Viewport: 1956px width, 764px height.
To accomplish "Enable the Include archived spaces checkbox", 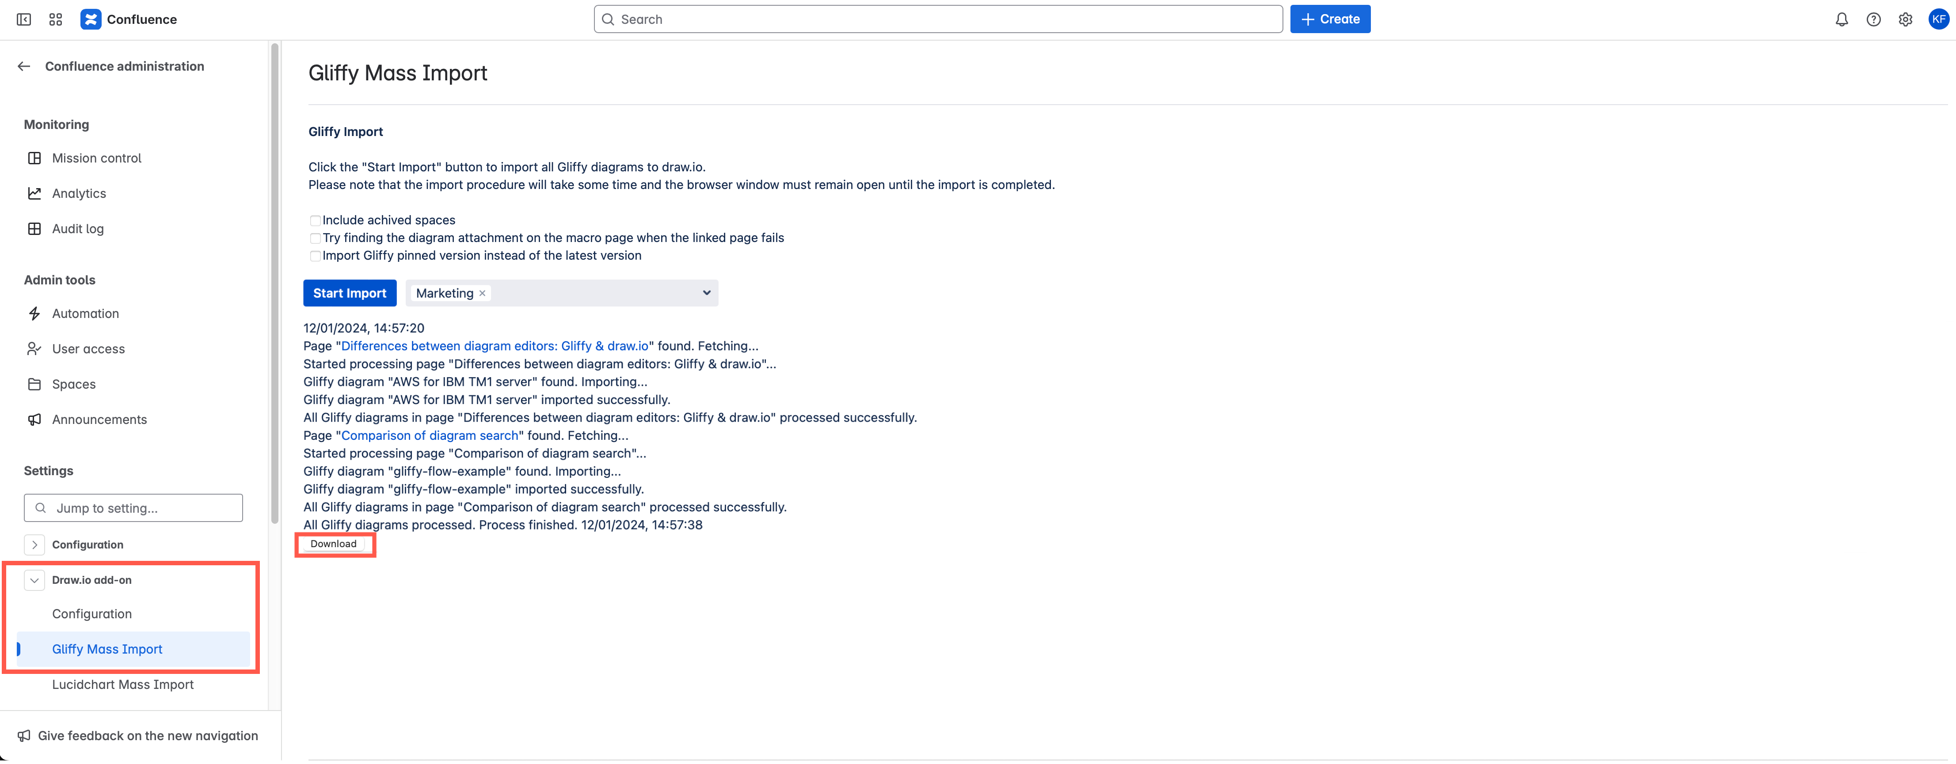I will 315,220.
